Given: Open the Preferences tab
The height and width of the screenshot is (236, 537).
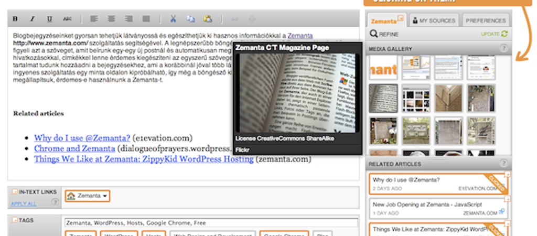Looking at the screenshot, I should (x=486, y=20).
